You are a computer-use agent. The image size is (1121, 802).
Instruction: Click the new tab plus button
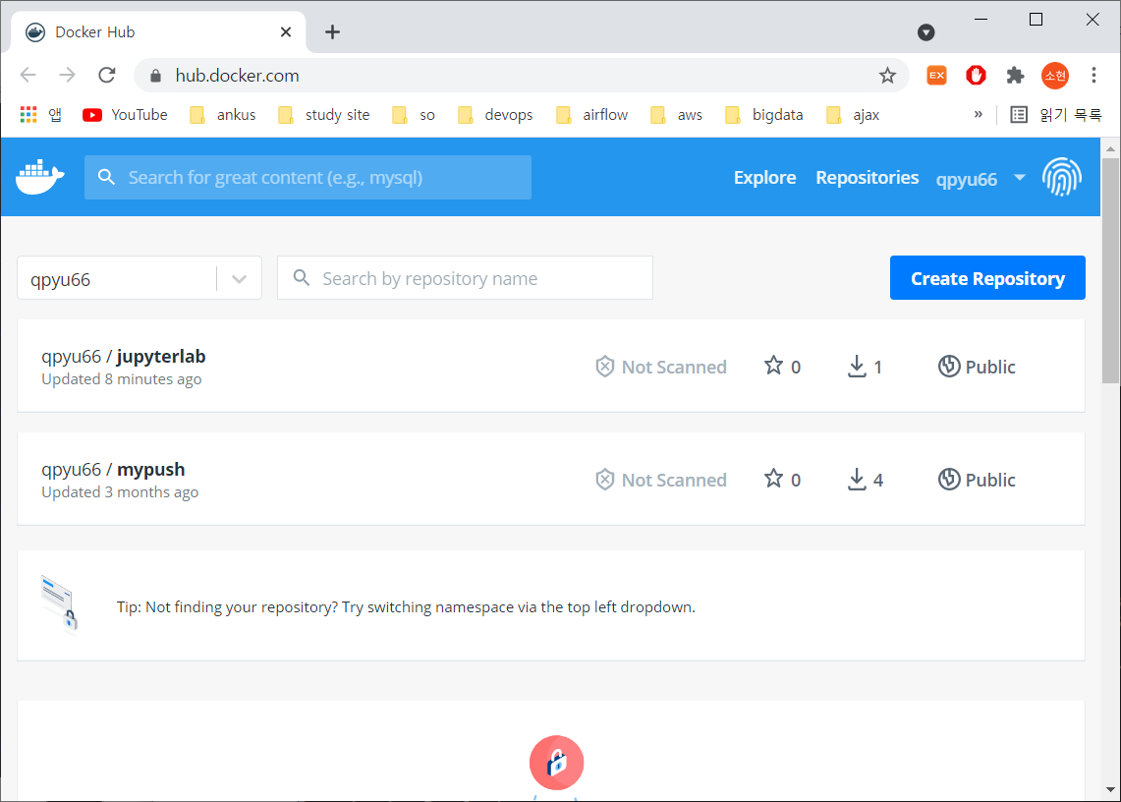point(332,32)
